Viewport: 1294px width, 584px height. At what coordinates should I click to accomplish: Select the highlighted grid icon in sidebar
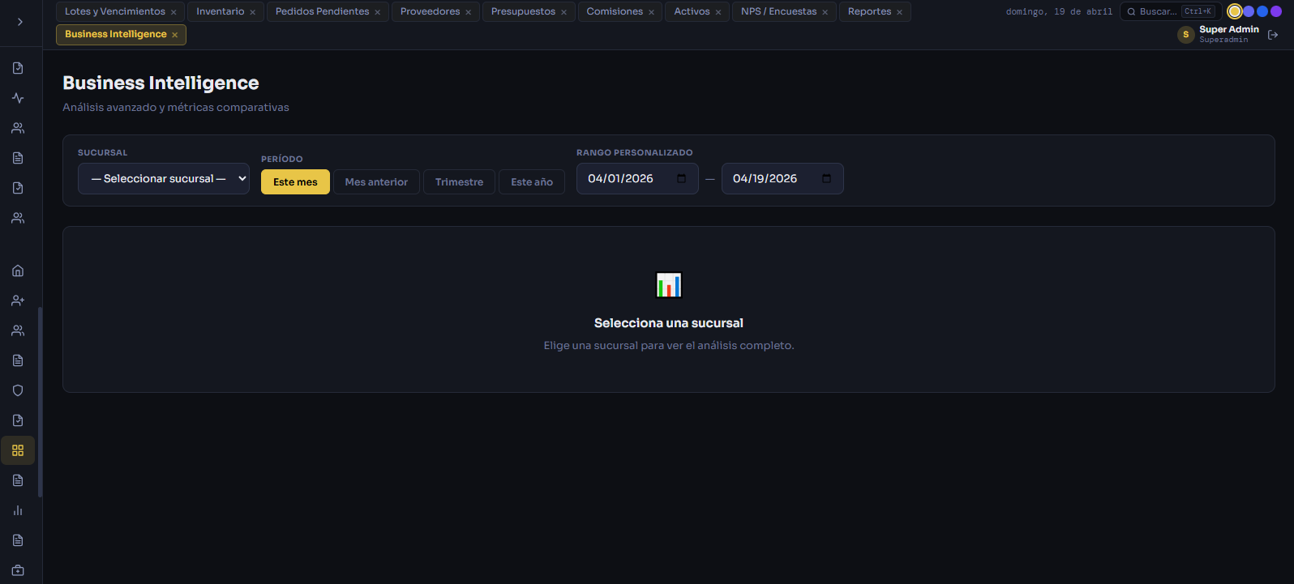click(x=18, y=450)
